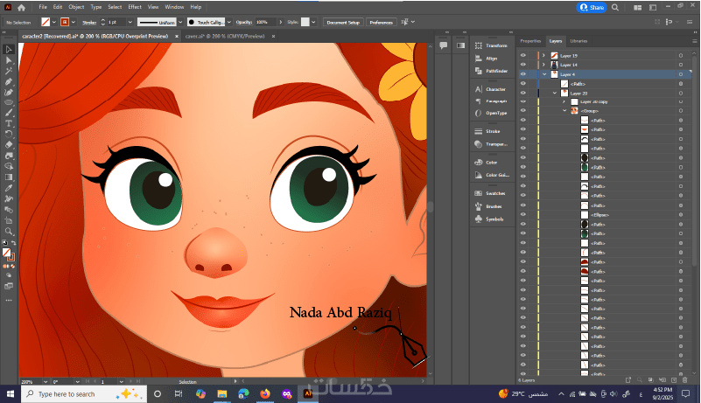Collapse the Group row
This screenshot has height=403, width=701.
(x=564, y=111)
